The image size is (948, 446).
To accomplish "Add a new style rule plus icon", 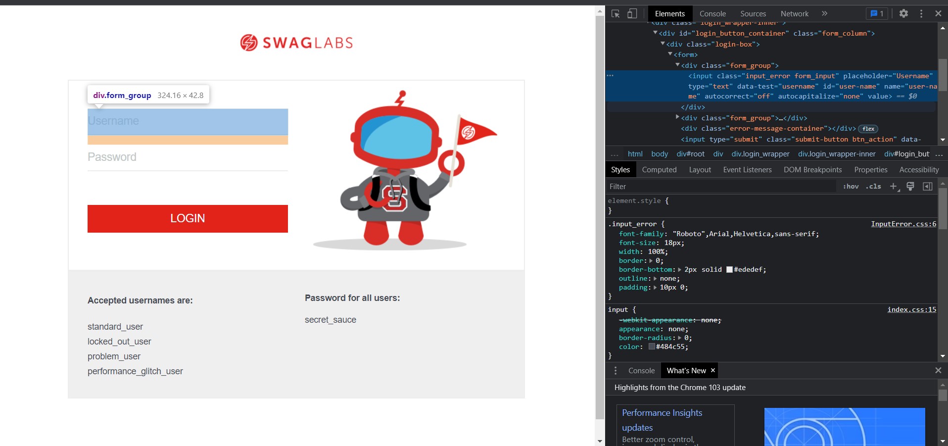I will [894, 187].
